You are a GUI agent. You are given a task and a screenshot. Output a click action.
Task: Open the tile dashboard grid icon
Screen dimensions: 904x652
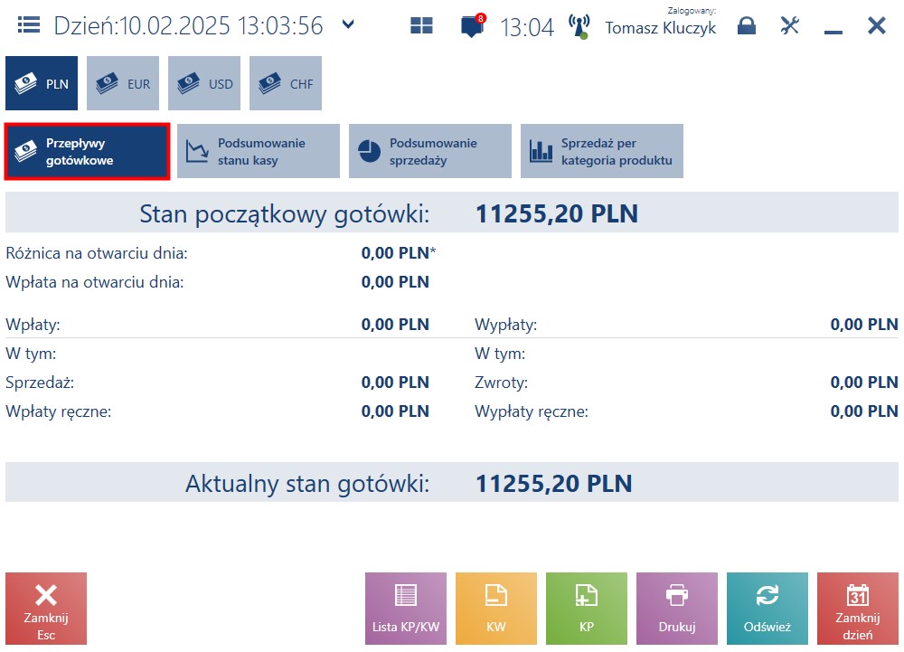coord(421,25)
